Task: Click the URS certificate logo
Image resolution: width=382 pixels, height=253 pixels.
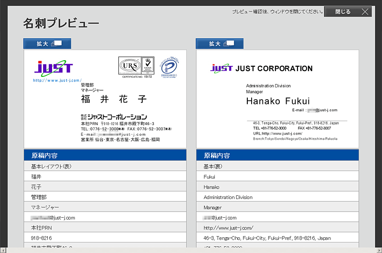Action: (137, 67)
